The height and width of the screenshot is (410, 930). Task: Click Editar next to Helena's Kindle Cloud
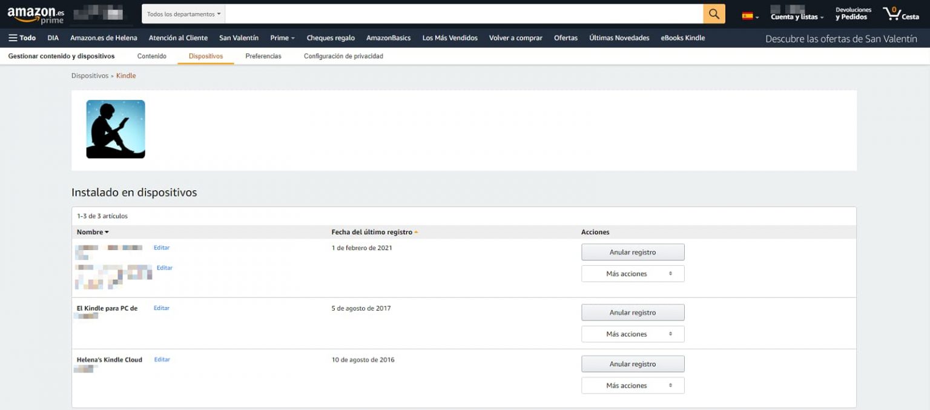[162, 359]
